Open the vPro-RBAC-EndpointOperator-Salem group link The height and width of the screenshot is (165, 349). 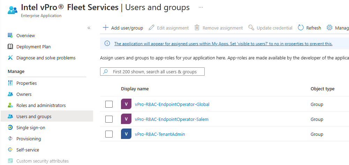point(172,119)
